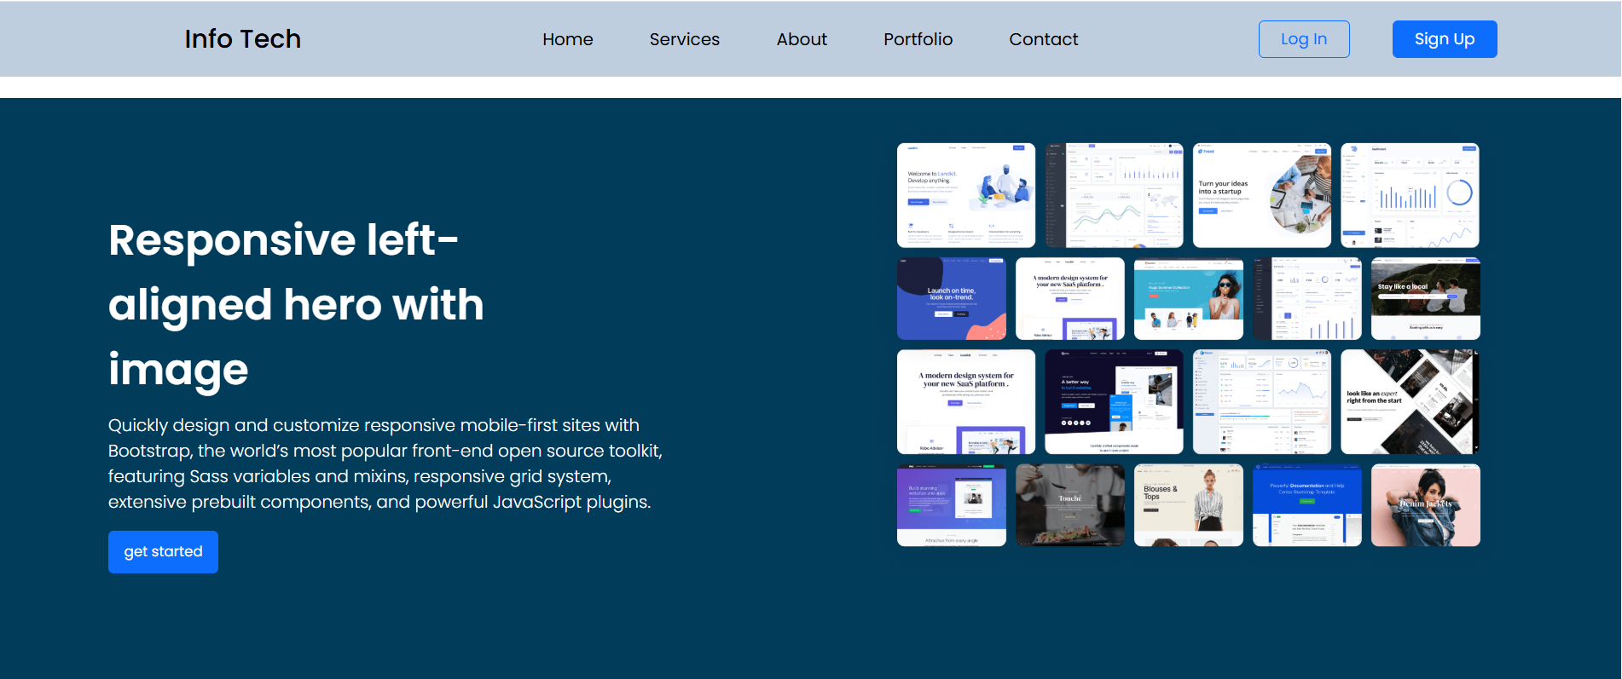Open the Portfolio nav item

click(918, 39)
